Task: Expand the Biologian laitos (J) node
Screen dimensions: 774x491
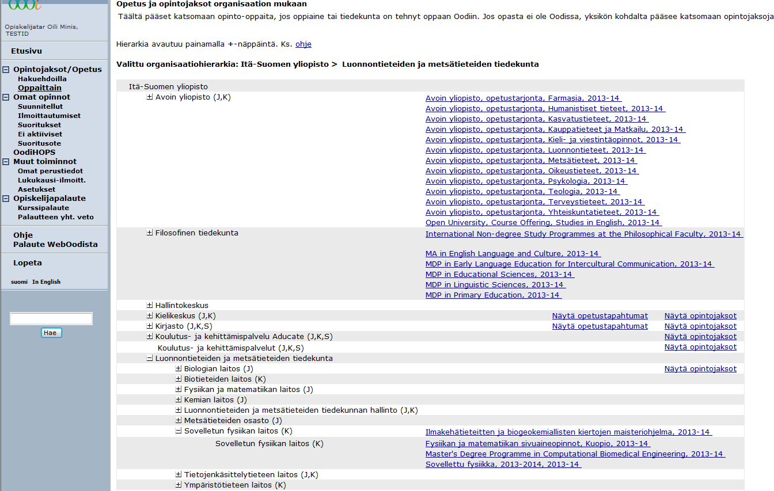Action: (179, 369)
